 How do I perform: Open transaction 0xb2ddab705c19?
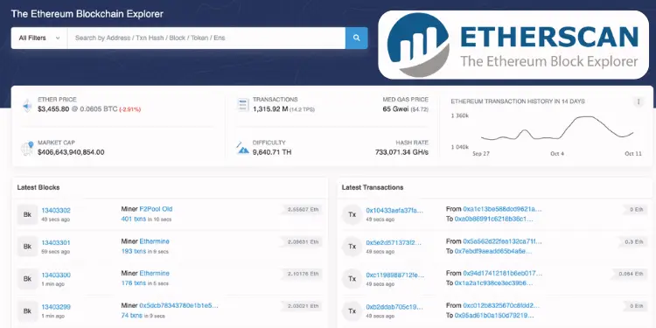click(x=394, y=307)
